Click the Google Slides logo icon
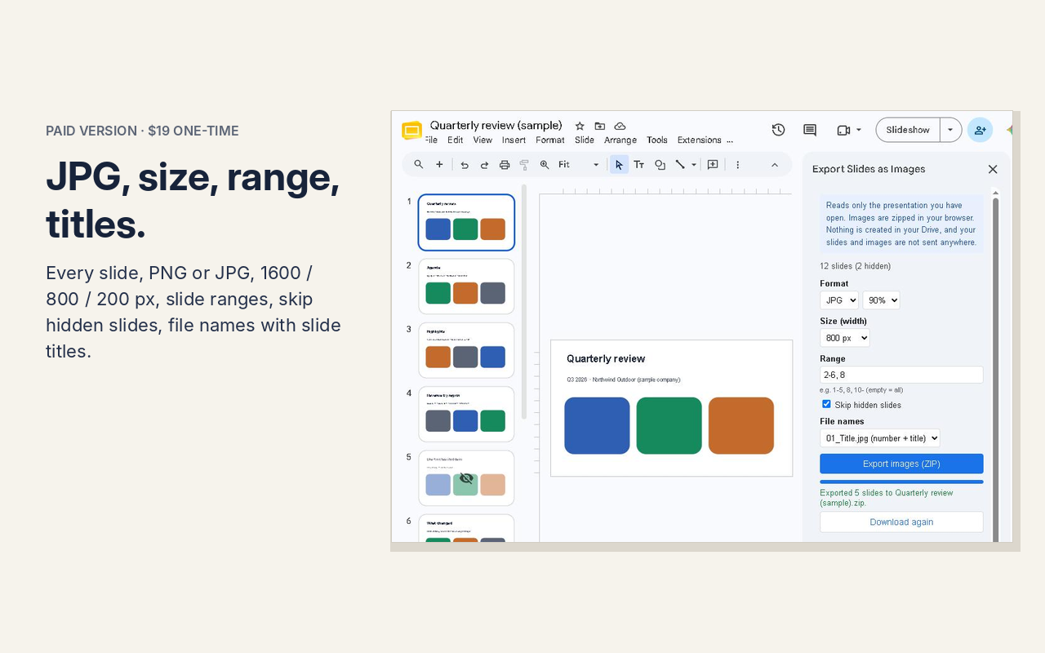Image resolution: width=1045 pixels, height=653 pixels. click(411, 131)
